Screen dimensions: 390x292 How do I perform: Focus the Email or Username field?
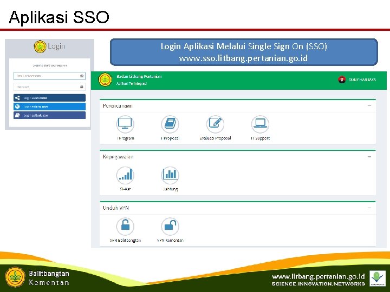tap(49, 76)
